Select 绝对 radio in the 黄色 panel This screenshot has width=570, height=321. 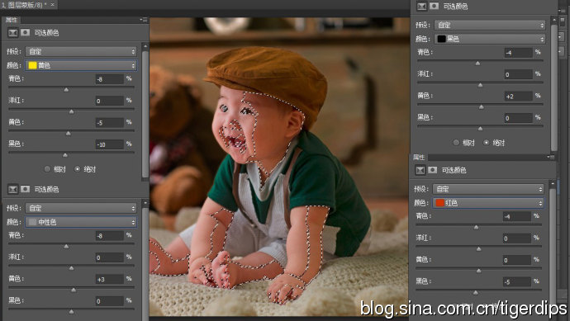pyautogui.click(x=77, y=169)
